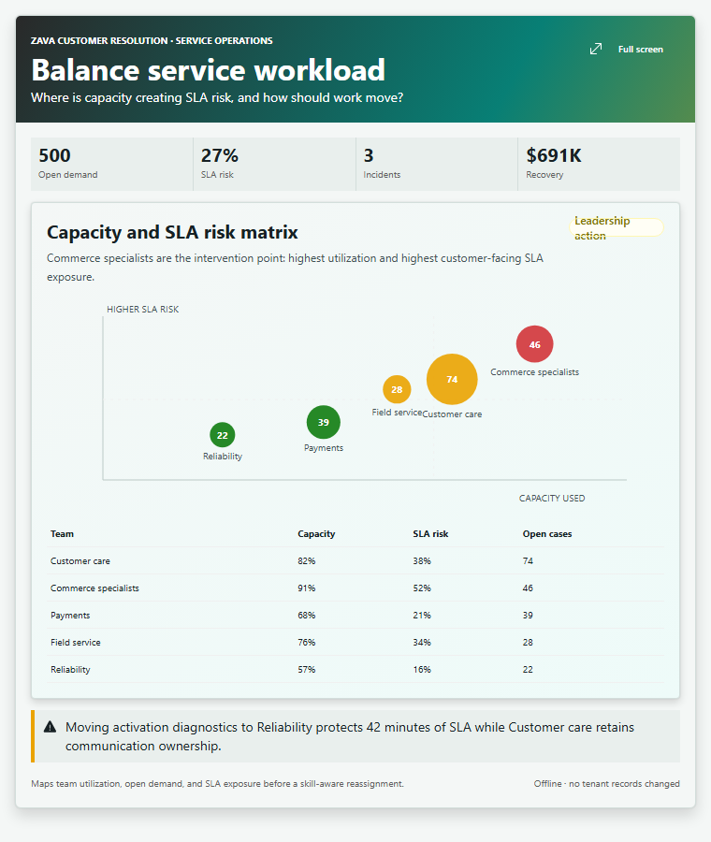Click the Capacity and SLA risk matrix heading
This screenshot has width=711, height=842.
click(172, 232)
